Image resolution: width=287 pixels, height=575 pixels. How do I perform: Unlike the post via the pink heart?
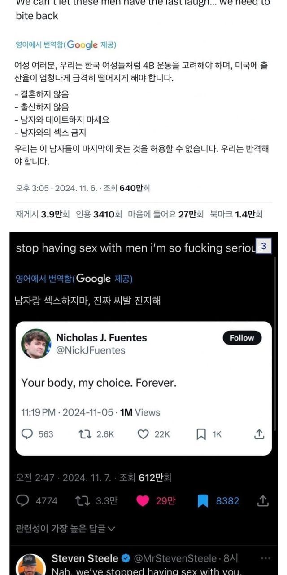coord(143,501)
